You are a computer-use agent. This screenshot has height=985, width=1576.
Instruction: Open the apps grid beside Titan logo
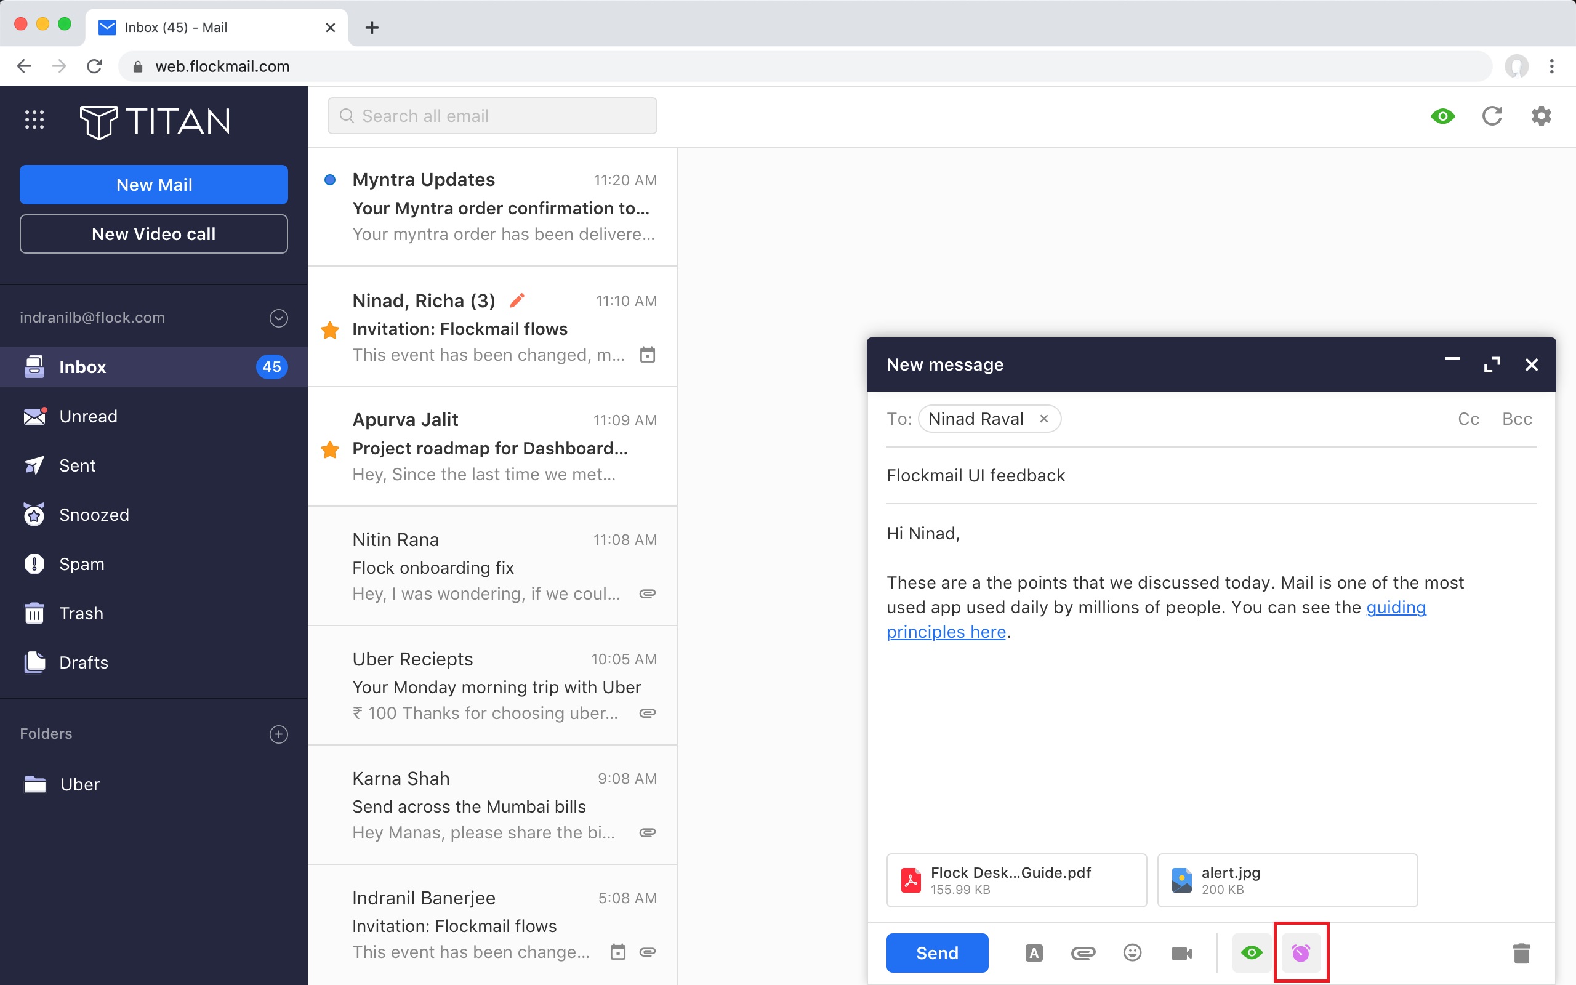34,120
